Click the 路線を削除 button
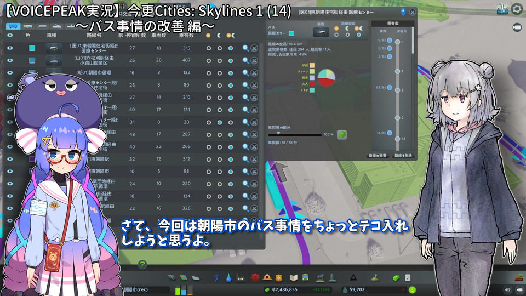The width and height of the screenshot is (526, 296). click(403, 156)
